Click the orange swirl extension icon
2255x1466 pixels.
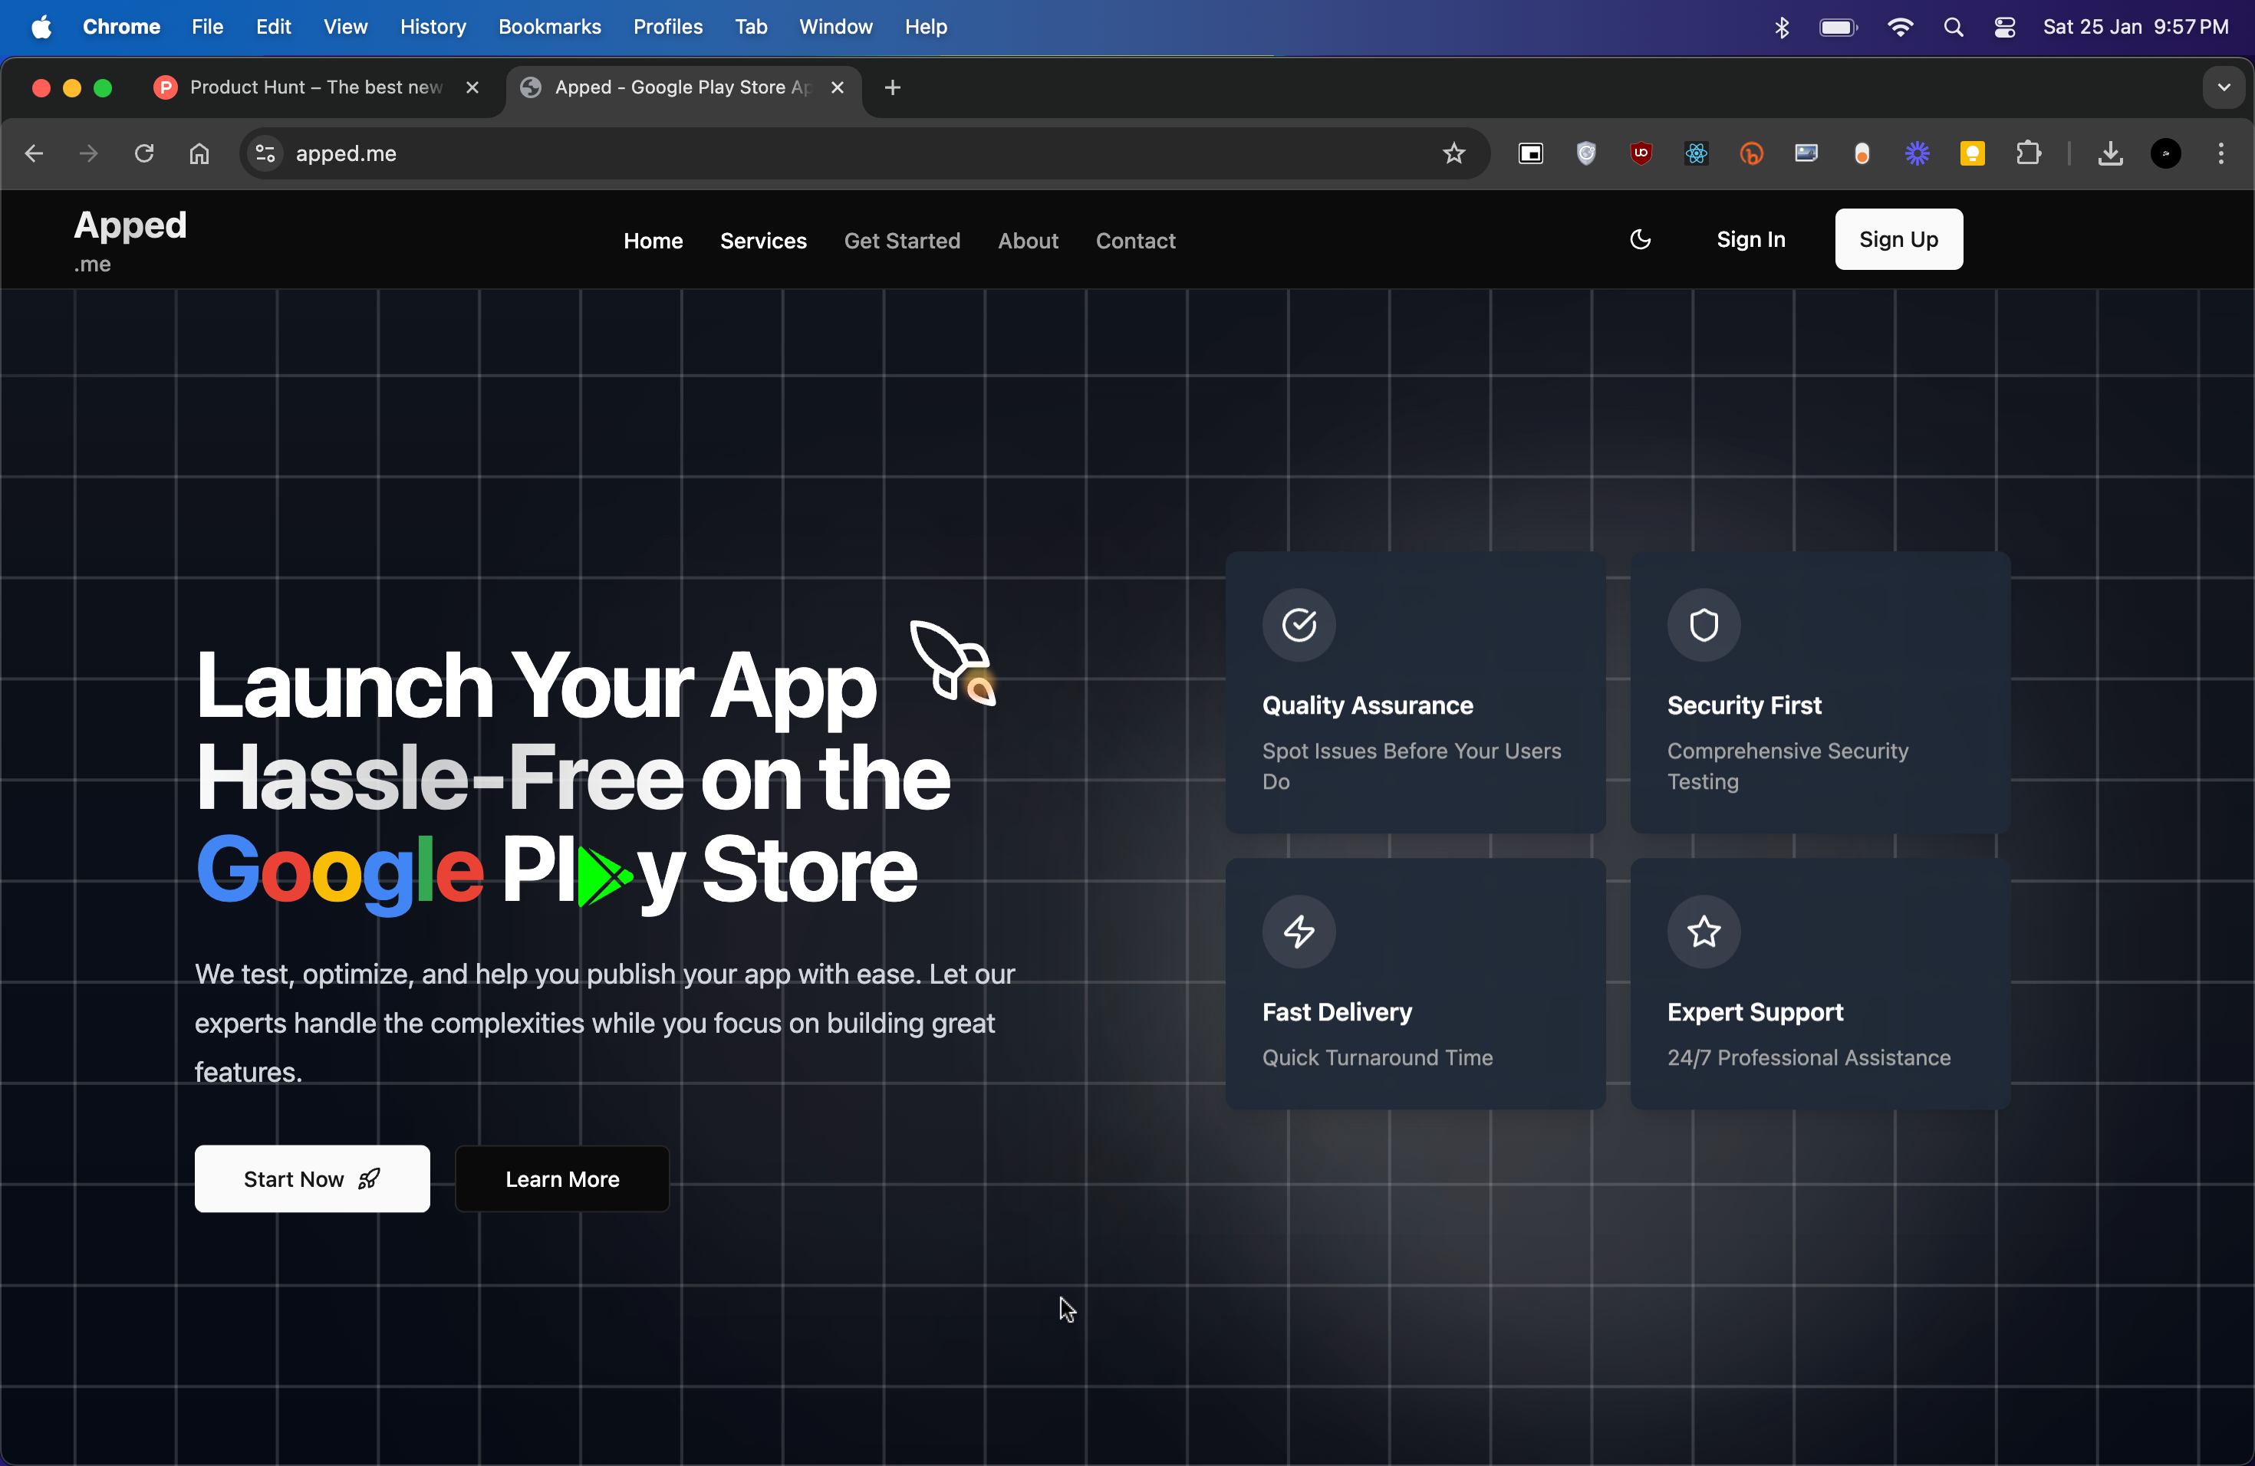(1751, 153)
